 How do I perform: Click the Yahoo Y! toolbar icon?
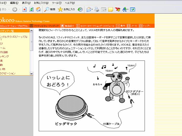tap(118, 10)
